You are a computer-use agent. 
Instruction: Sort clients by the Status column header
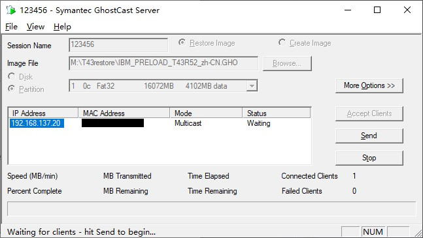[277, 113]
